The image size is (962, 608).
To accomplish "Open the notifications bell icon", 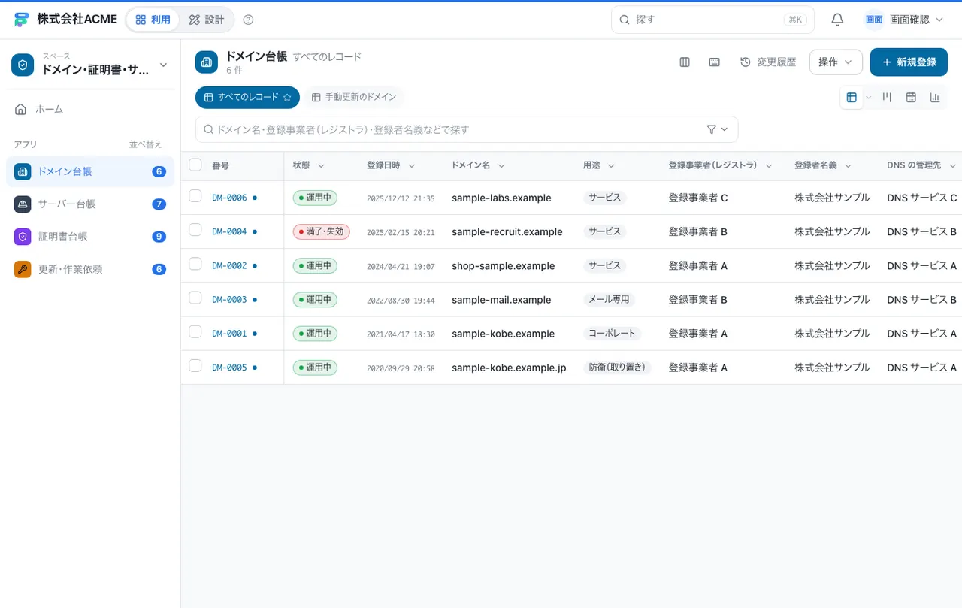I will point(837,20).
